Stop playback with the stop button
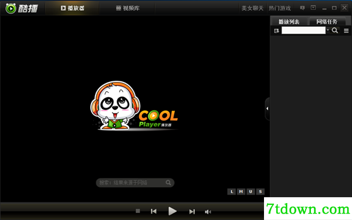This screenshot has width=352, height=220. [138, 211]
